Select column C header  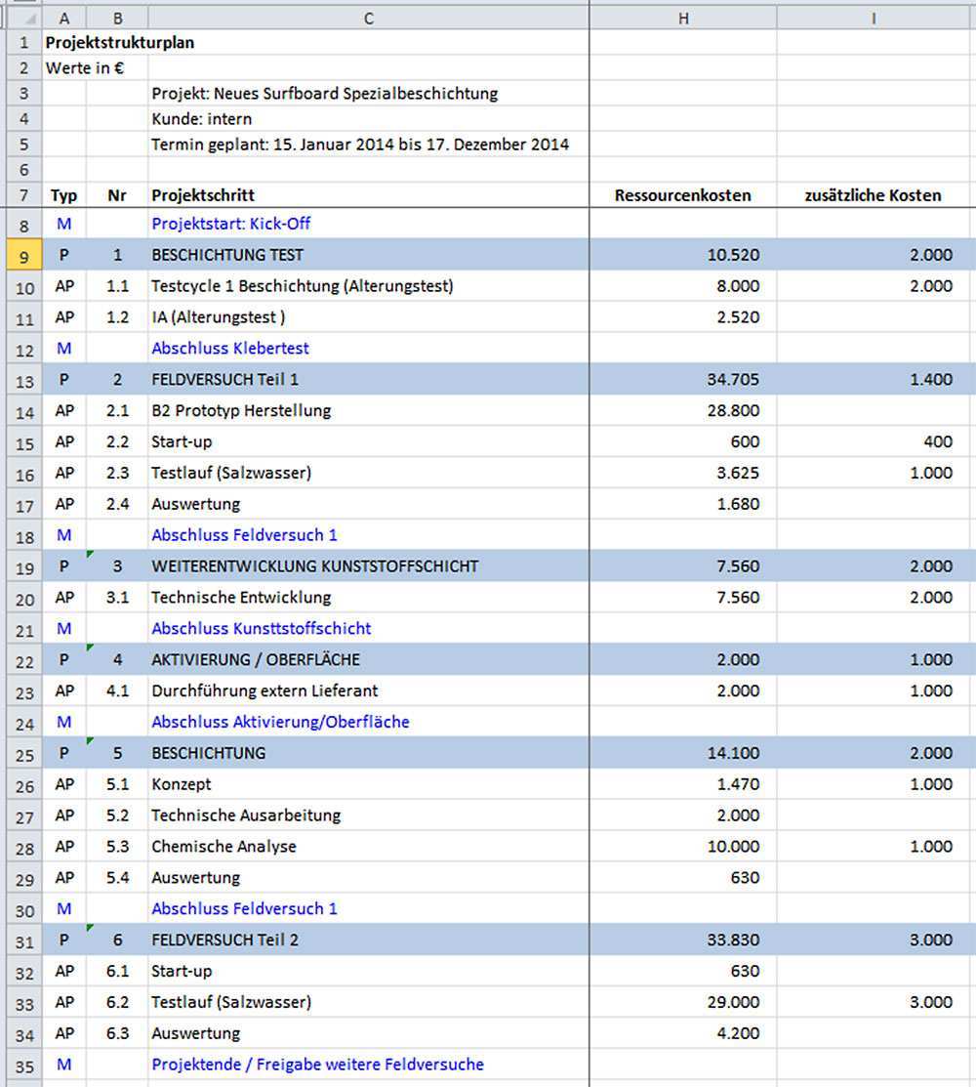[x=368, y=19]
